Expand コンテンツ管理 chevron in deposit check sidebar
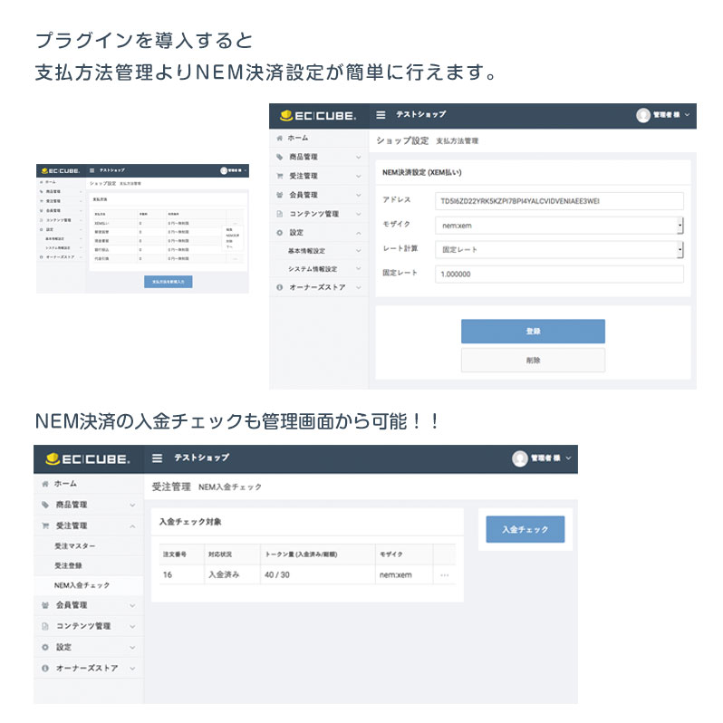Image resolution: width=723 pixels, height=723 pixels. (x=132, y=627)
